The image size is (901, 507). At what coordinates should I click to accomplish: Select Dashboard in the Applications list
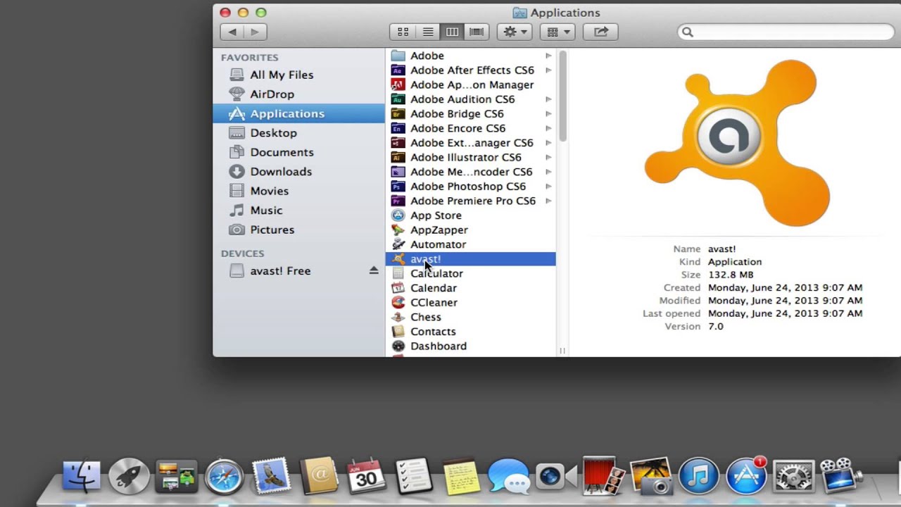(x=470, y=346)
